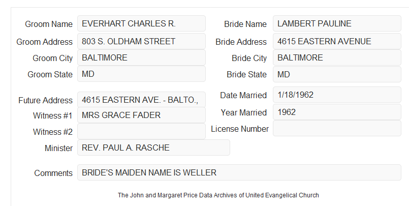Click the empty License Number field
Image resolution: width=409 pixels, height=206 pixels.
(x=337, y=128)
